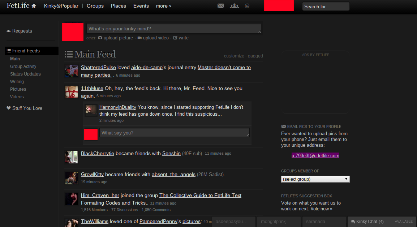Select the Main feed filter
Image resolution: width=417 pixels, height=227 pixels.
point(15,59)
